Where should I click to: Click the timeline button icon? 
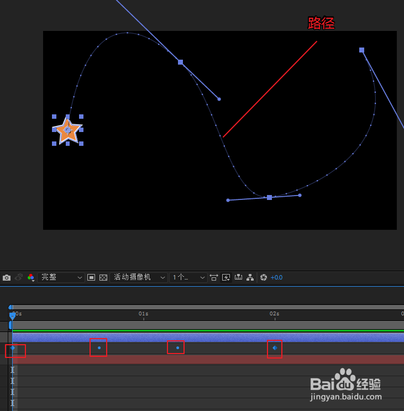click(238, 277)
